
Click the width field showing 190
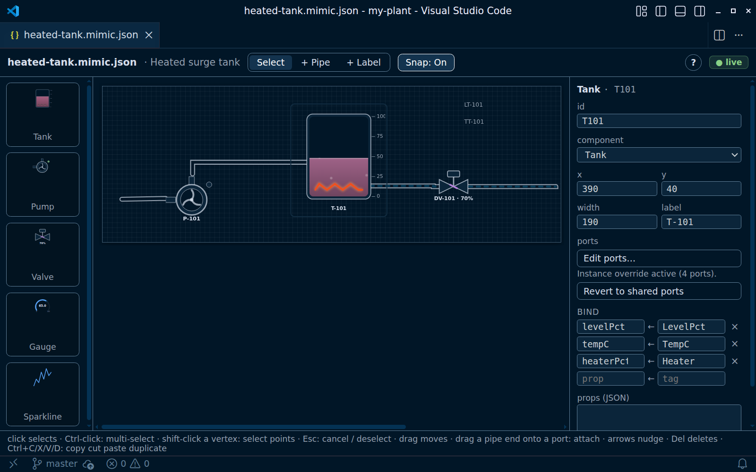[x=617, y=222]
